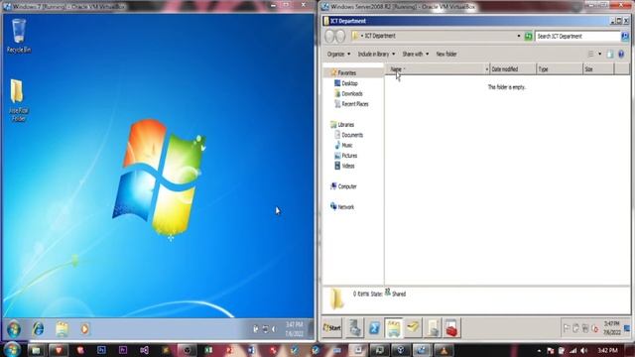635x357 pixels.
Task: Open VLC media player in host taskbar
Action: (444, 350)
